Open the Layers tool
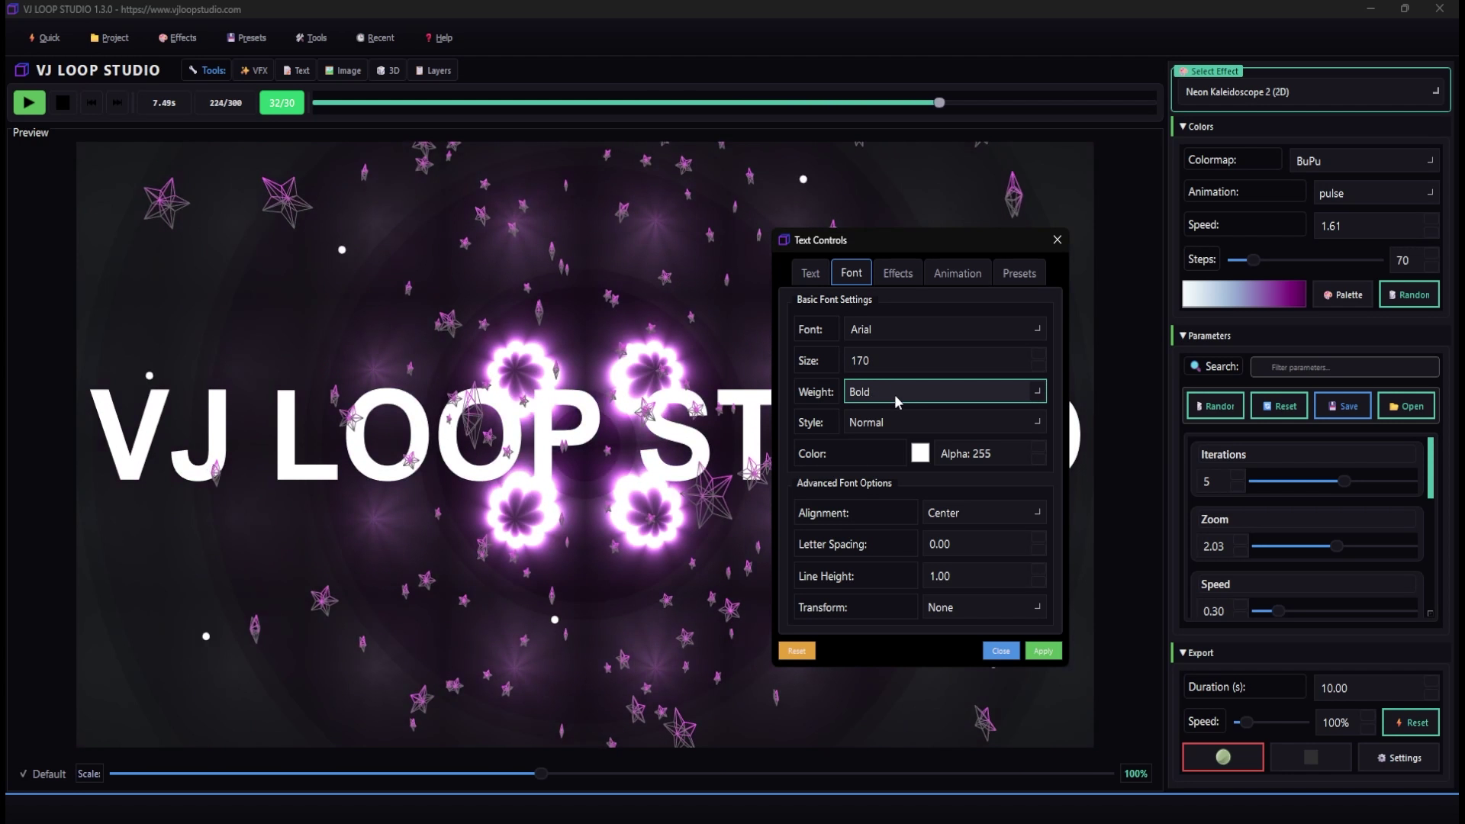 pyautogui.click(x=433, y=69)
